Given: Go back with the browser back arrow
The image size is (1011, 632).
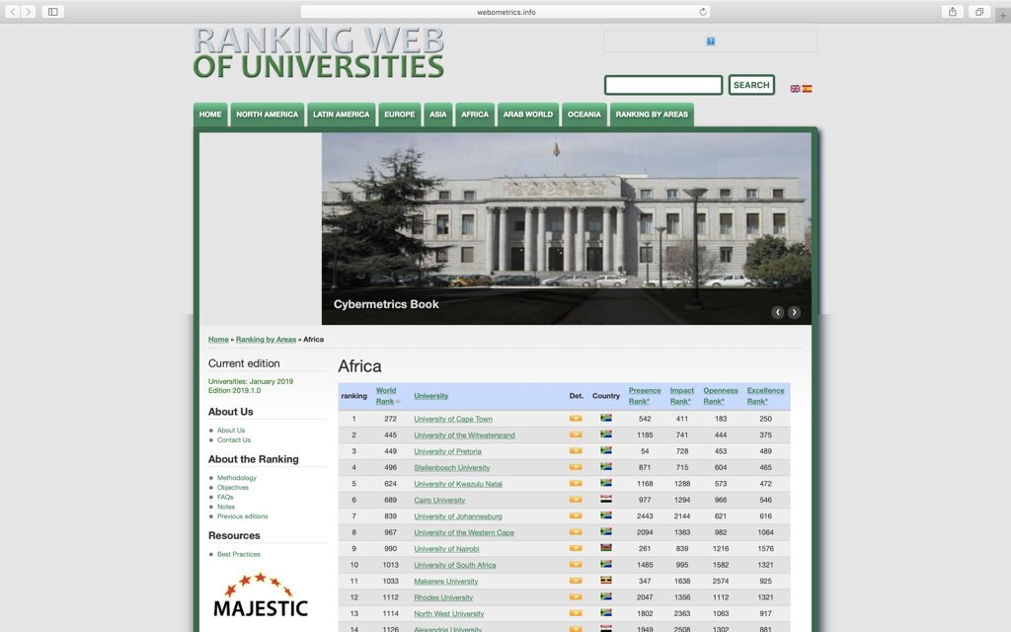Looking at the screenshot, I should (x=12, y=12).
